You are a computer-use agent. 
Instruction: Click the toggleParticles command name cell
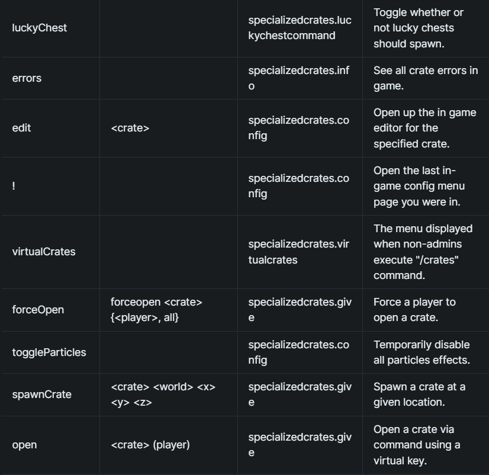(49, 352)
